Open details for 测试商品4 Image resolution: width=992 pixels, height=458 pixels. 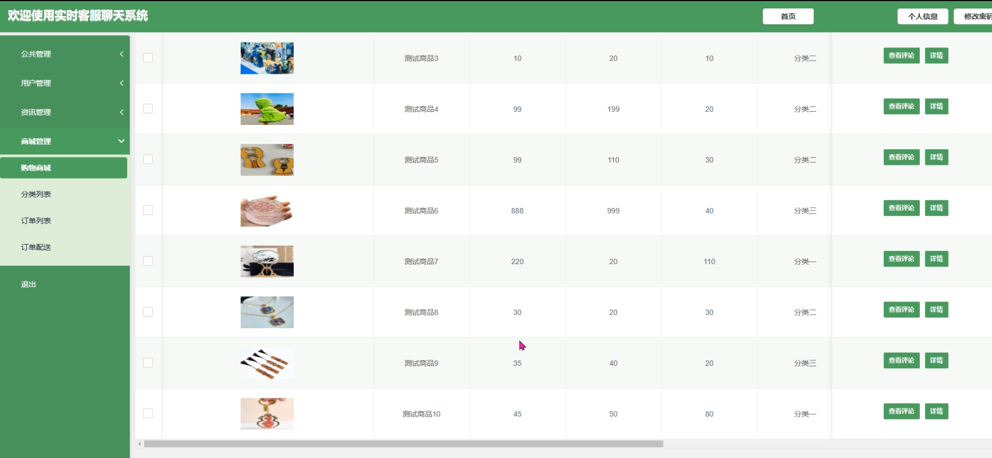[937, 106]
